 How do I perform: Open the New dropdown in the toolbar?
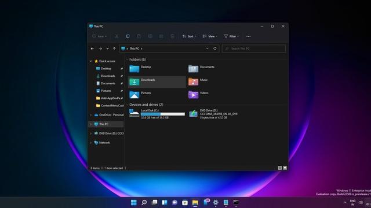point(99,36)
